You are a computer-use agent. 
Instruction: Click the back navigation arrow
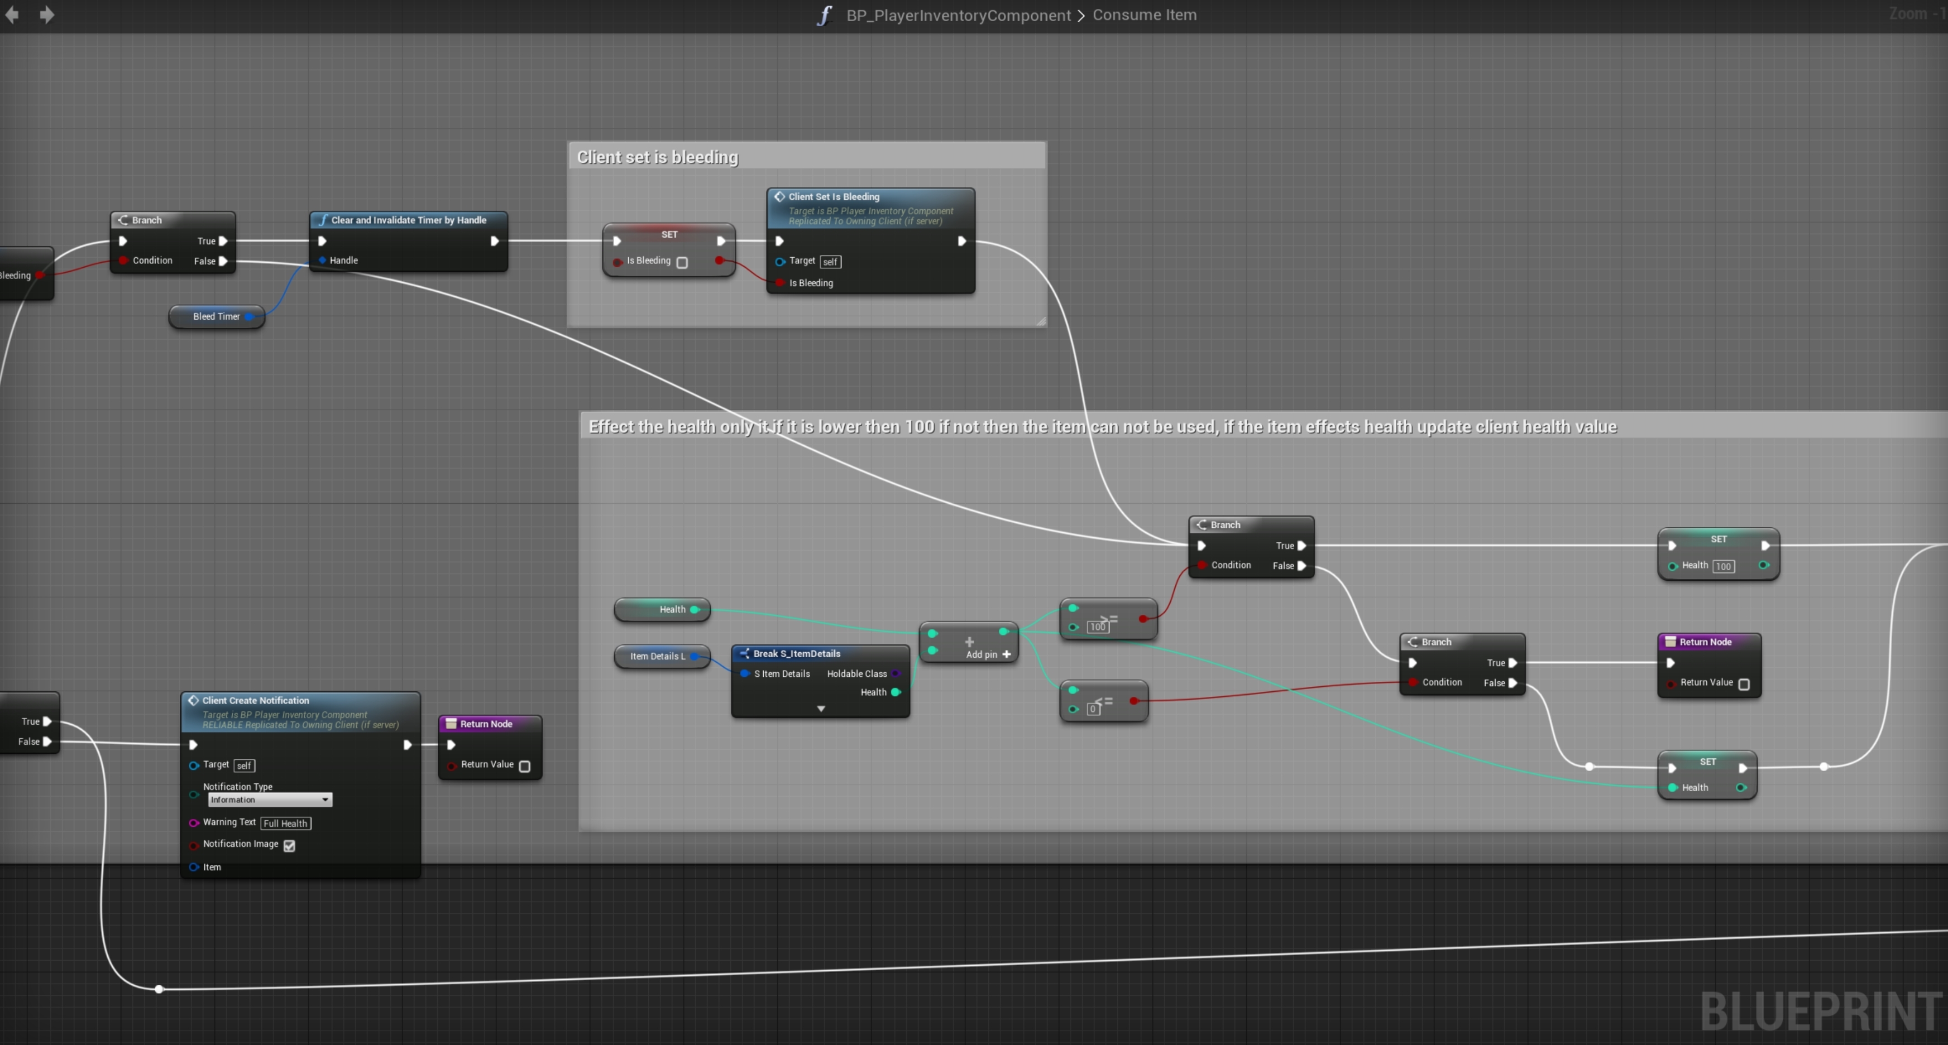12,15
